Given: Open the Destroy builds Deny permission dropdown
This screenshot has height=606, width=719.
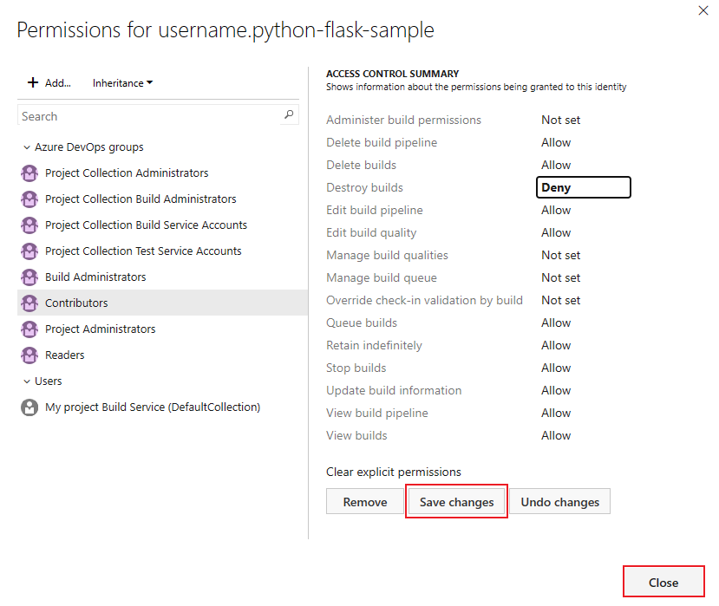Looking at the screenshot, I should [583, 187].
